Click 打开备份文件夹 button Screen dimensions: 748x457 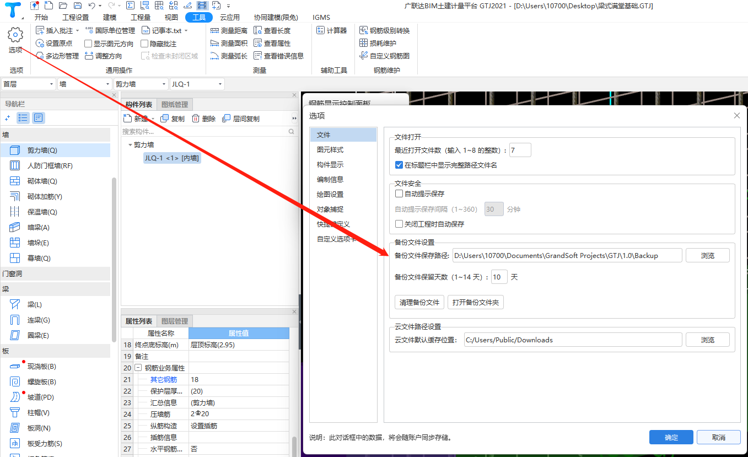pos(476,302)
